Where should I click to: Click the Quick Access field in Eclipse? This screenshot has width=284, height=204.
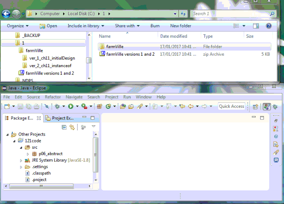tap(231, 106)
